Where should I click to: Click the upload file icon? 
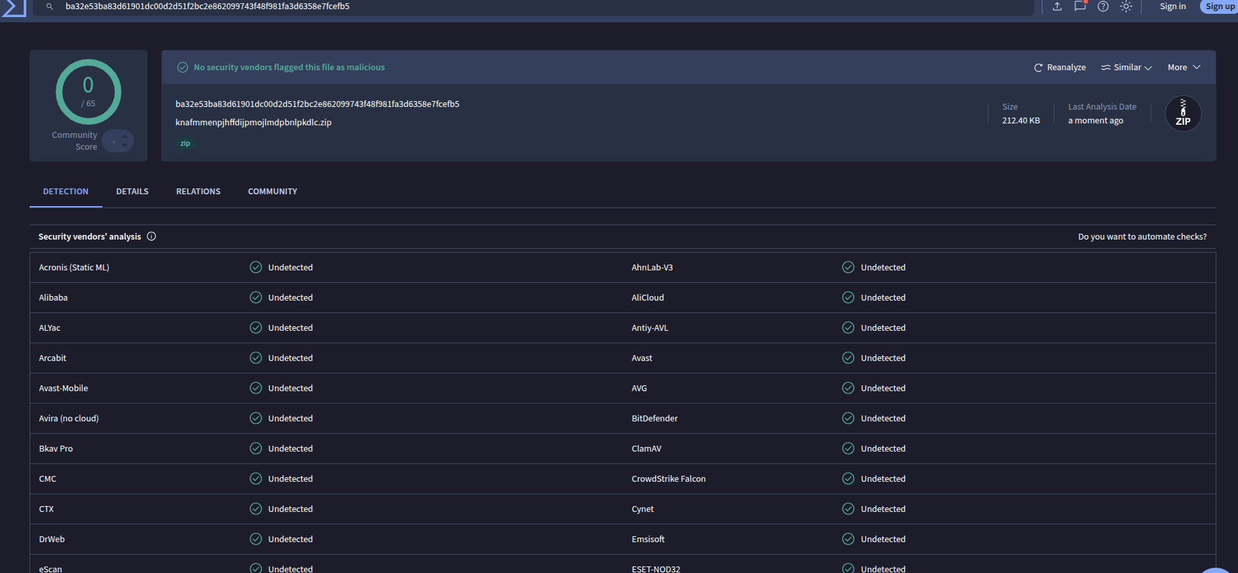pos(1057,7)
